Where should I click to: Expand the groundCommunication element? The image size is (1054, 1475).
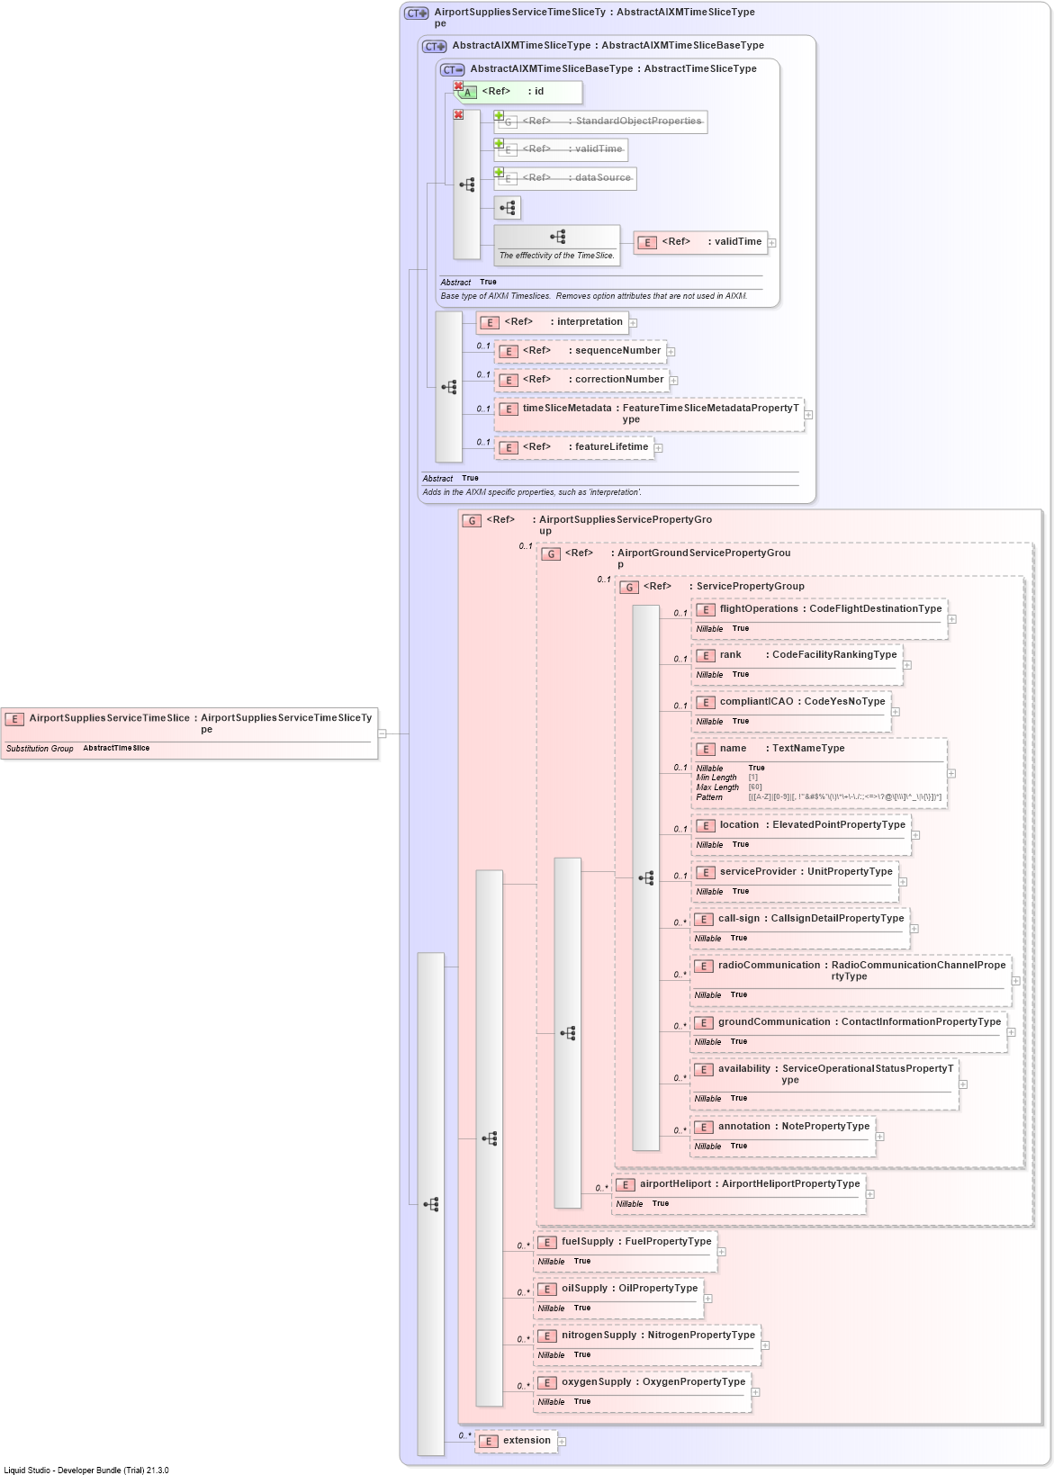click(x=1011, y=1031)
